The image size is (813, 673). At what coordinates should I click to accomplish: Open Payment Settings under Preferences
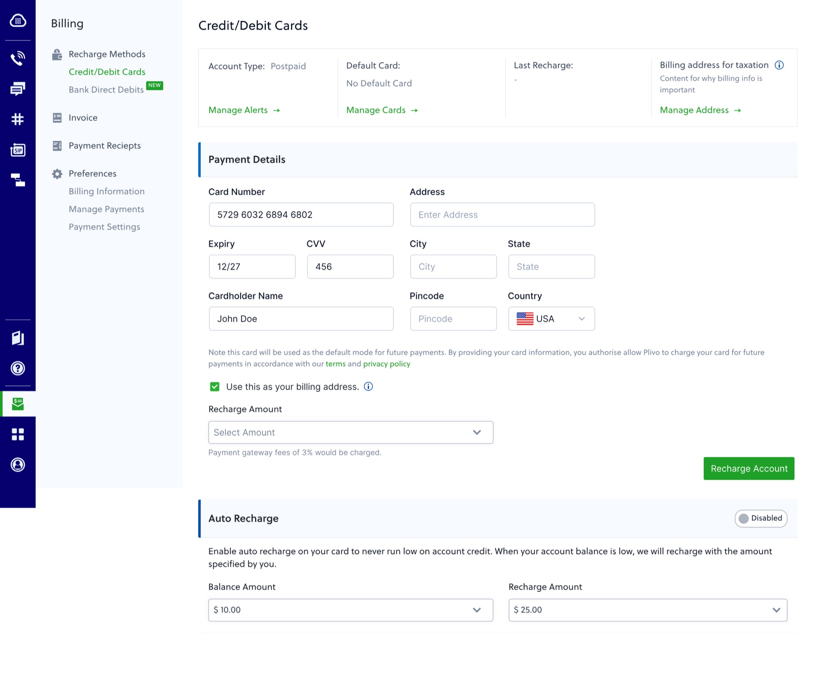pyautogui.click(x=104, y=227)
